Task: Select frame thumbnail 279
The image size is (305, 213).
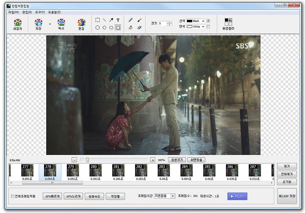Action: click(73, 170)
